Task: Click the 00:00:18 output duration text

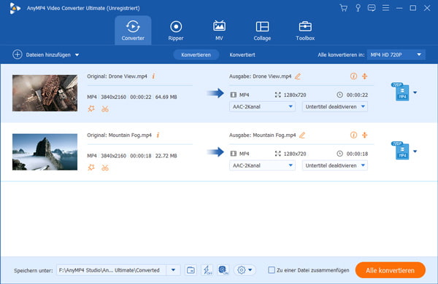Action: [357, 154]
